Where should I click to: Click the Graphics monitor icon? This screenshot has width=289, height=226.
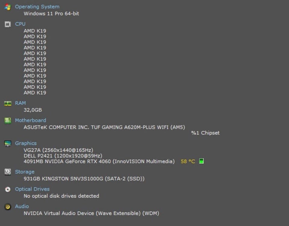[x=8, y=143]
